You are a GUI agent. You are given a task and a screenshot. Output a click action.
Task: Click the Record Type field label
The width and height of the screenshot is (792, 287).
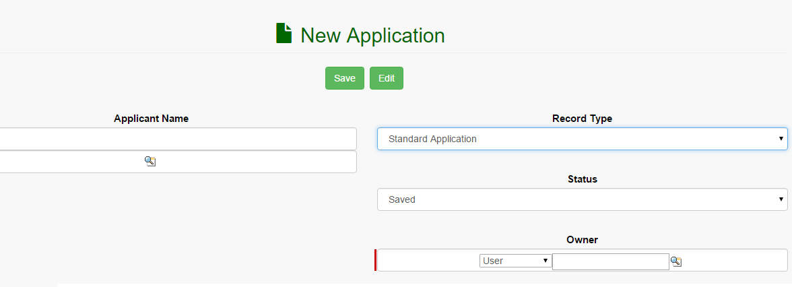point(582,119)
